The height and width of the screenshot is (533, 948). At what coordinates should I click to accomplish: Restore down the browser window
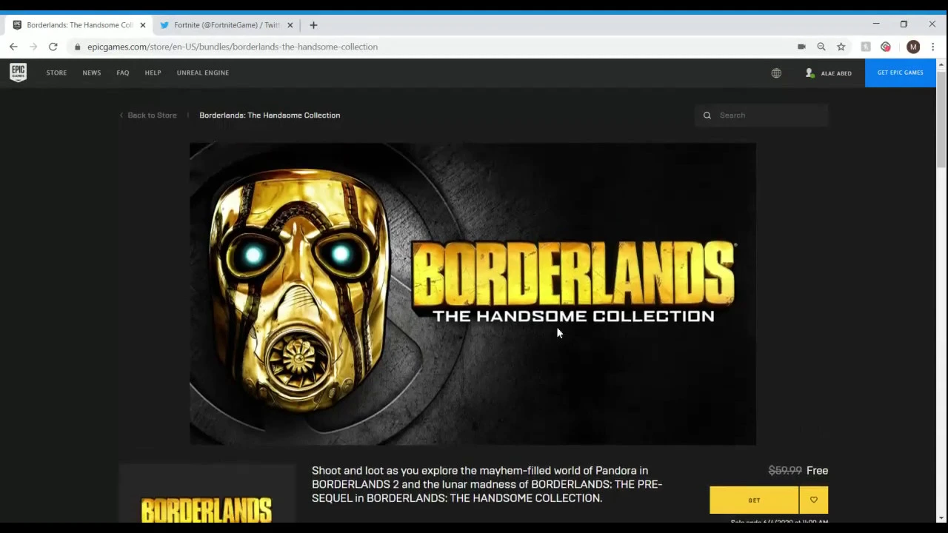[904, 24]
